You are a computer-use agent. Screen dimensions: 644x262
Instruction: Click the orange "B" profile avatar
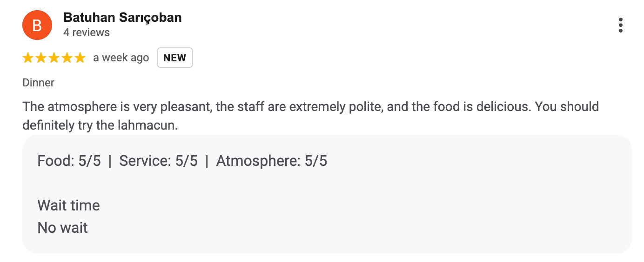[37, 25]
